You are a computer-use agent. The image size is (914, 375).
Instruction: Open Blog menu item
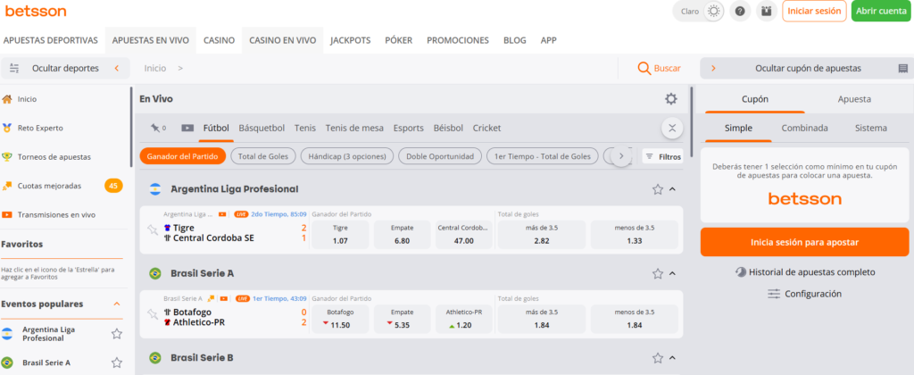(x=515, y=40)
